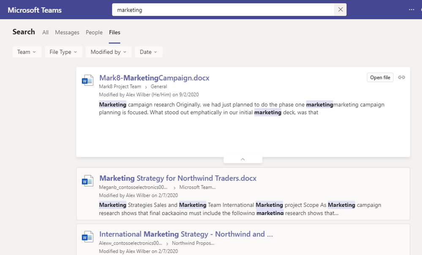
Task: Select the Files tab
Action: pos(114,32)
